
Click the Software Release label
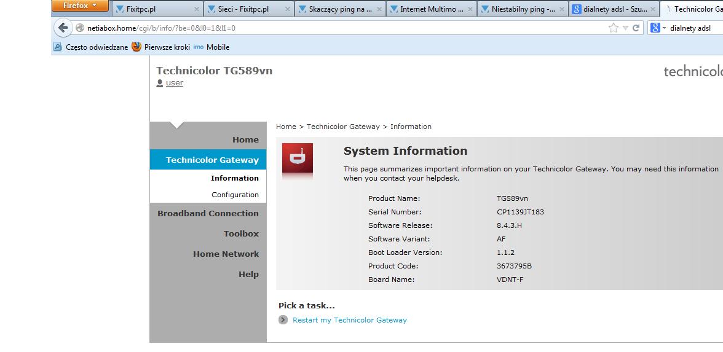tap(400, 226)
